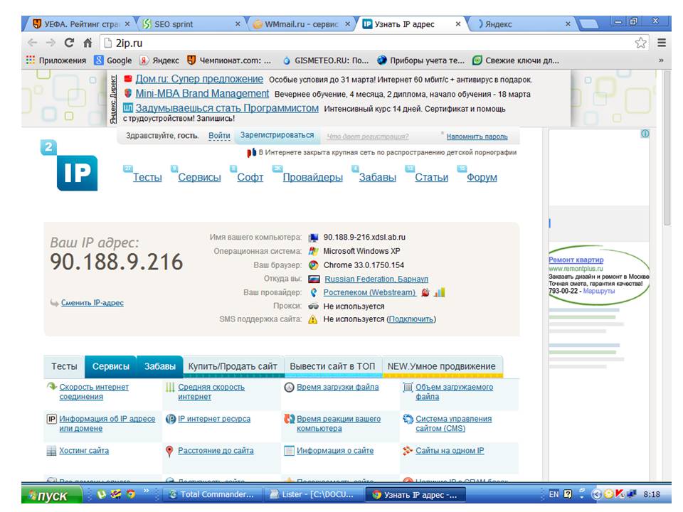
Task: Click the red bug icon beside Ростелеком
Action: pos(425,292)
